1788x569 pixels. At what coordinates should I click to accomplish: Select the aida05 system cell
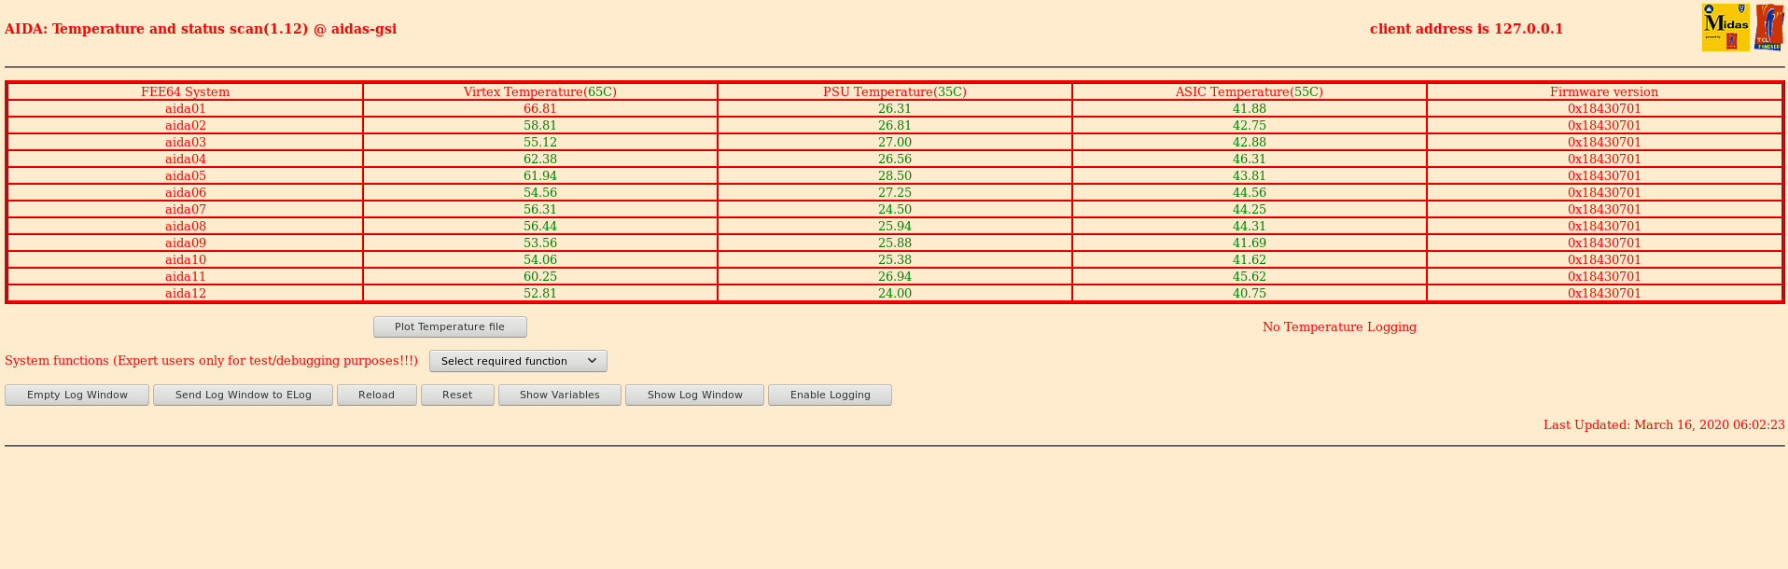tap(186, 176)
